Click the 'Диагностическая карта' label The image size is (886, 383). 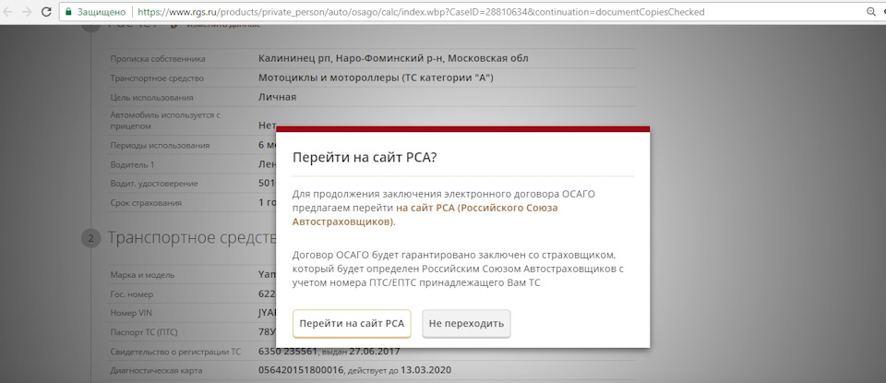156,371
